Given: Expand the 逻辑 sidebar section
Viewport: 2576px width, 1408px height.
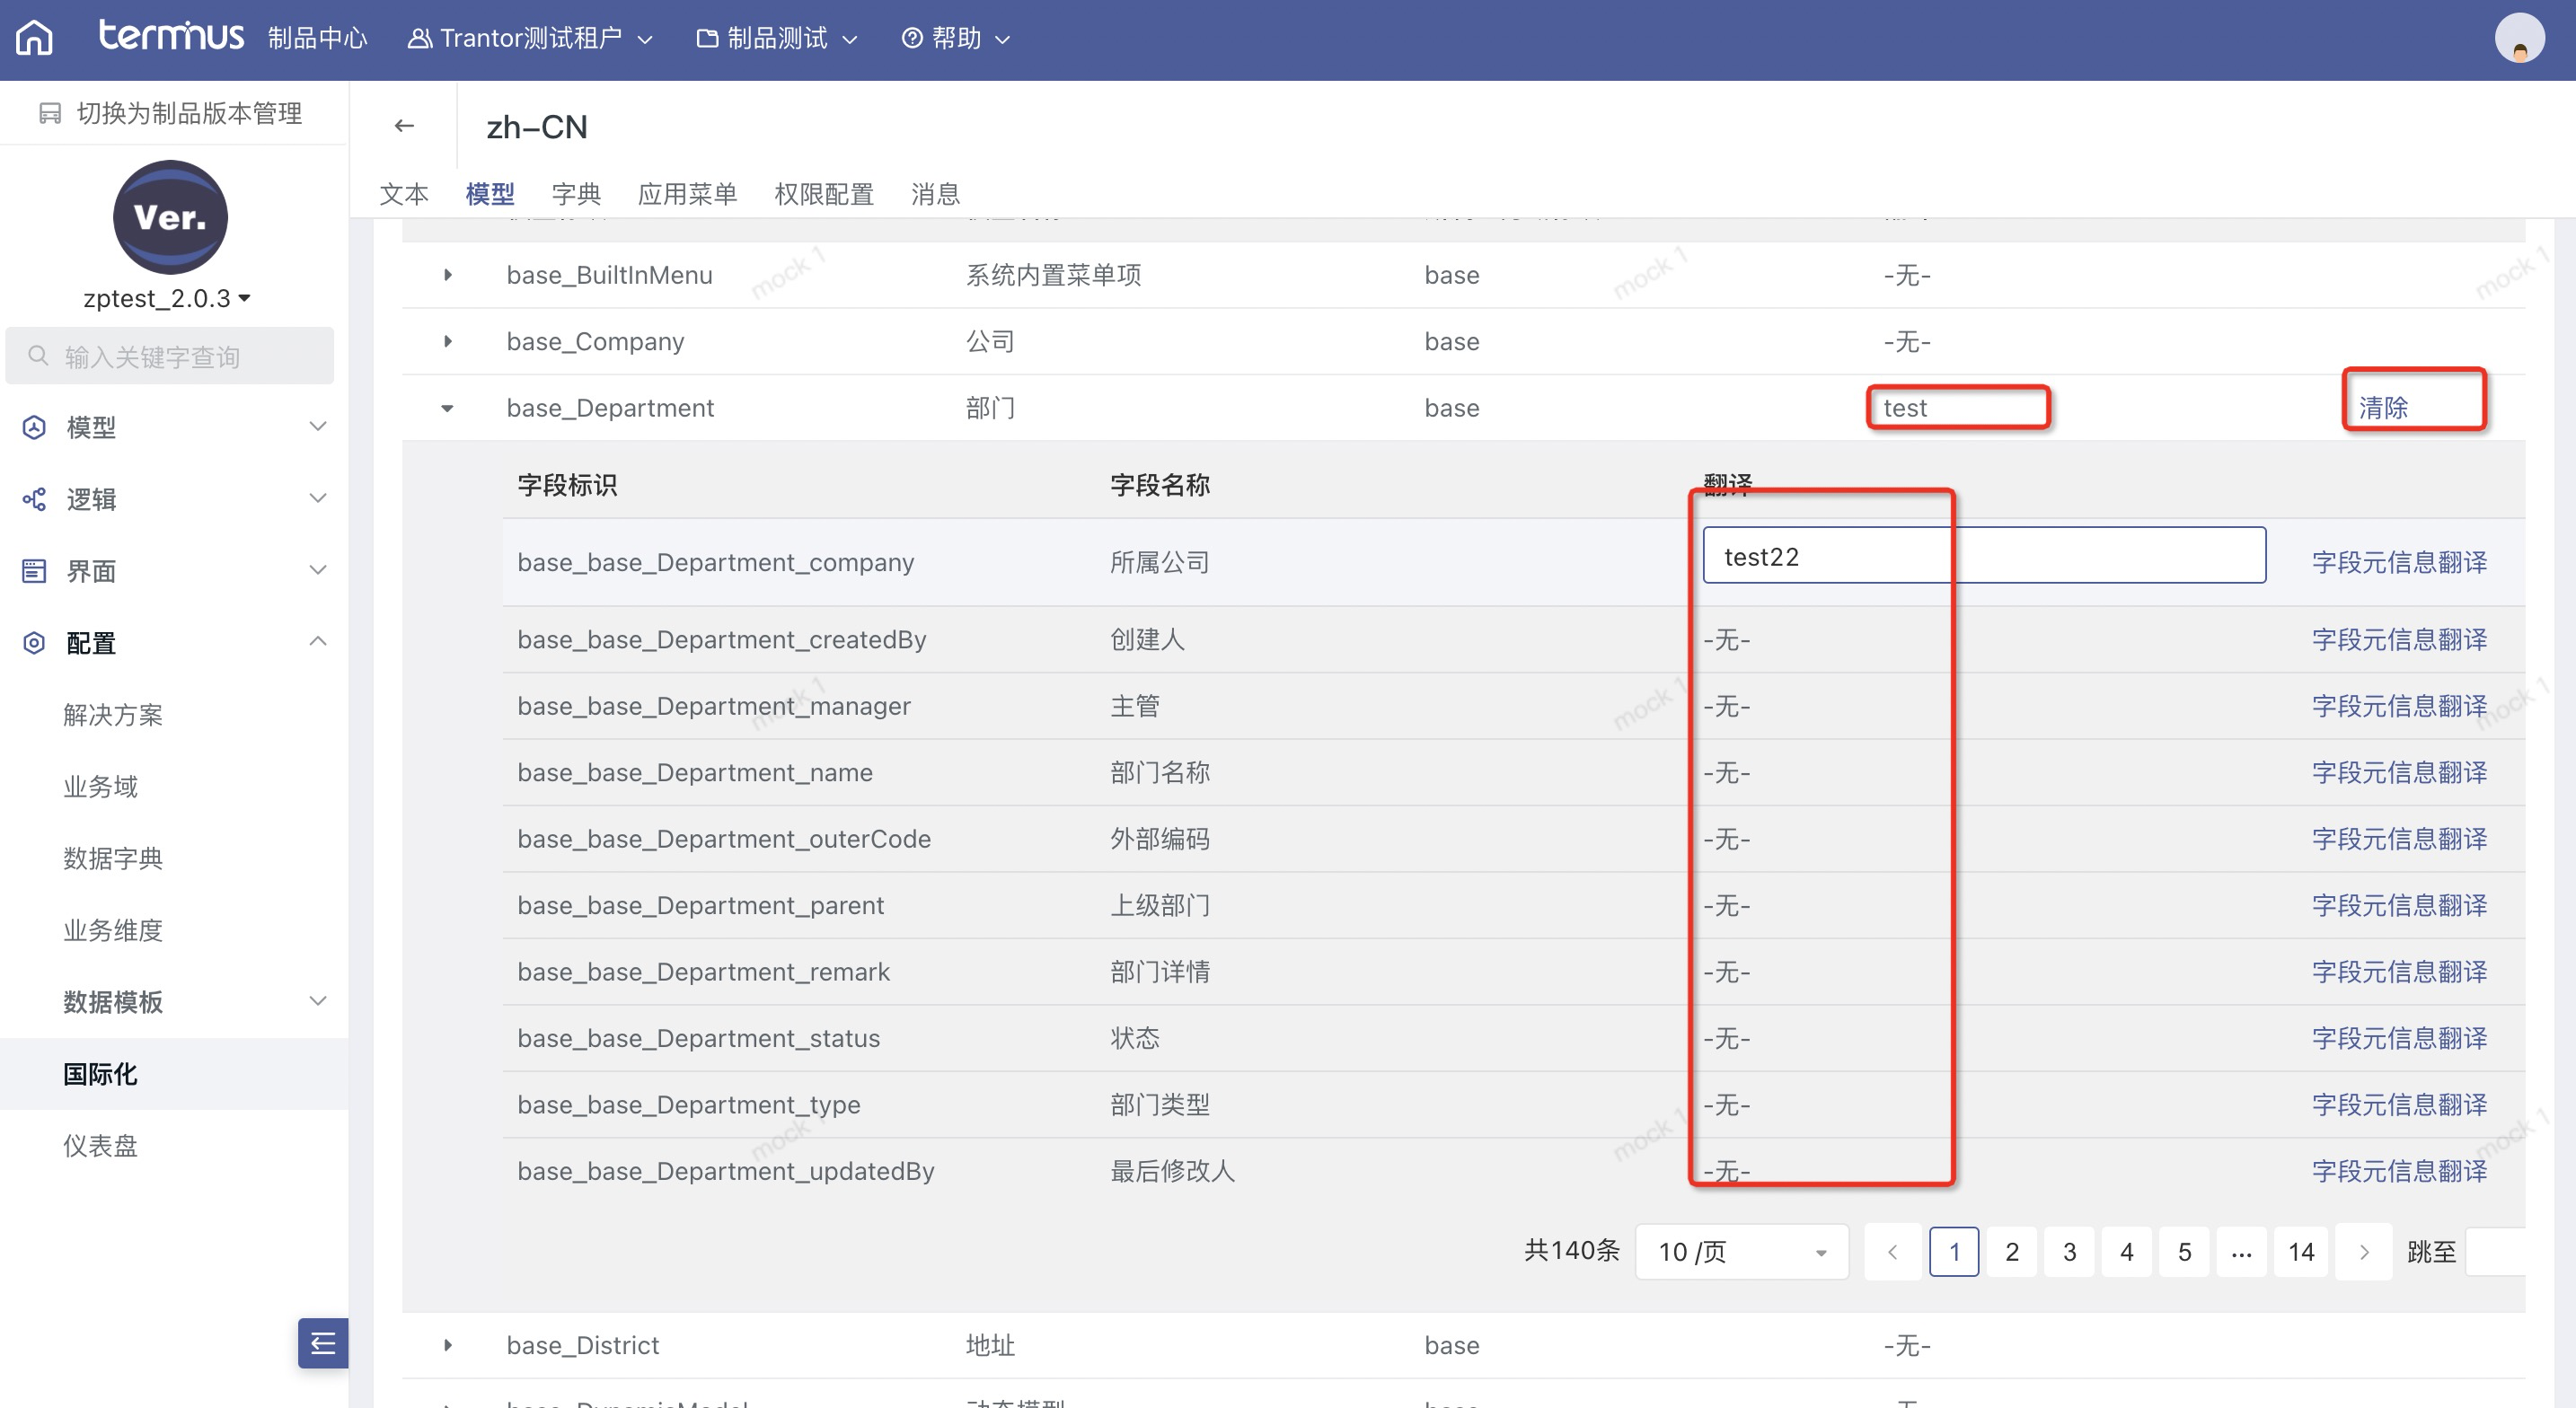Looking at the screenshot, I should pos(318,498).
